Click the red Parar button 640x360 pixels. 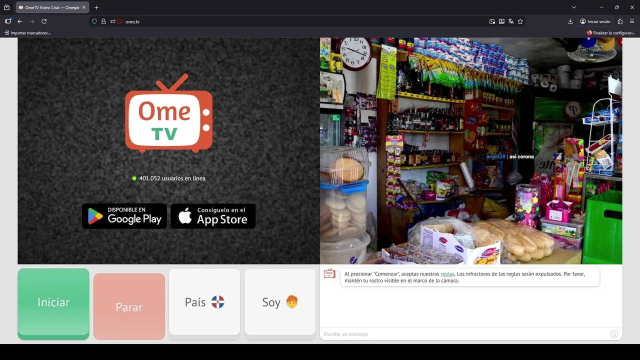tap(129, 307)
